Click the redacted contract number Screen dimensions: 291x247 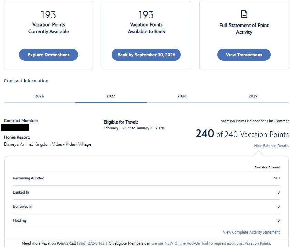[x=15, y=128]
